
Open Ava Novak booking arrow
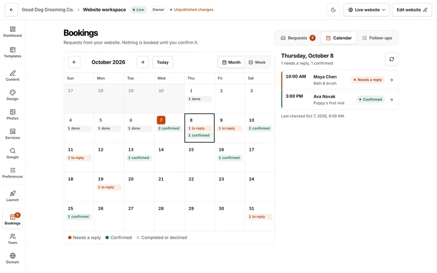click(391, 99)
